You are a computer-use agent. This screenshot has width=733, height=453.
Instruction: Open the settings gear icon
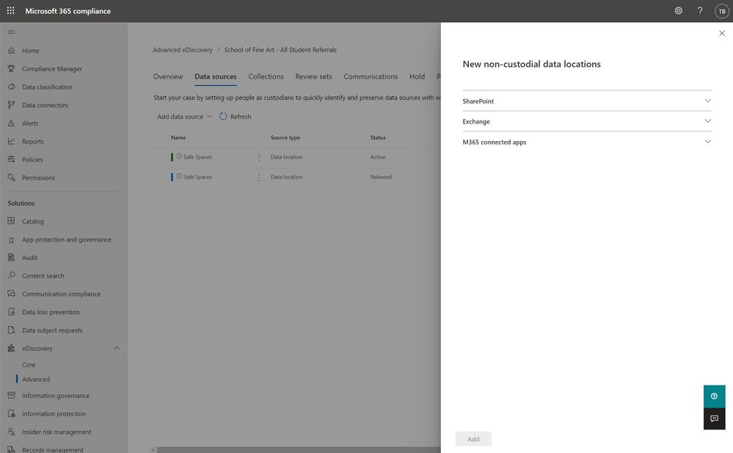(x=678, y=10)
